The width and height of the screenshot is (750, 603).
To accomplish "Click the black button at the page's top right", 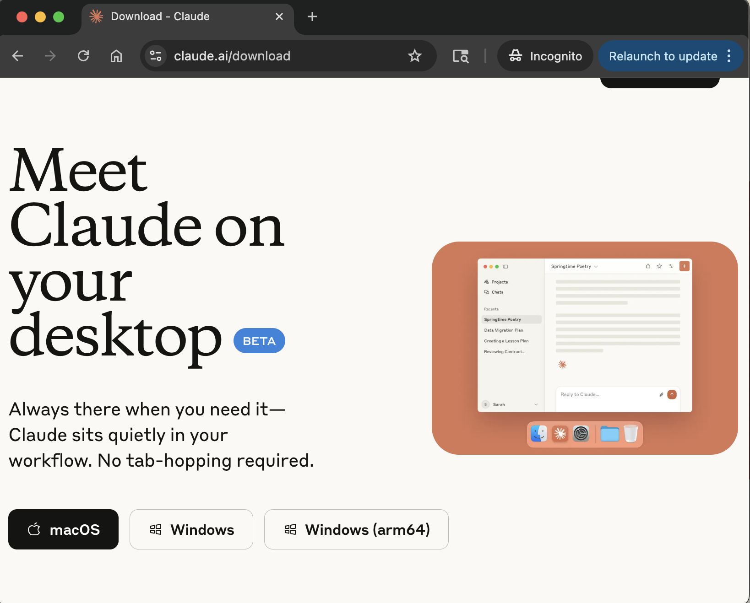I will click(660, 83).
